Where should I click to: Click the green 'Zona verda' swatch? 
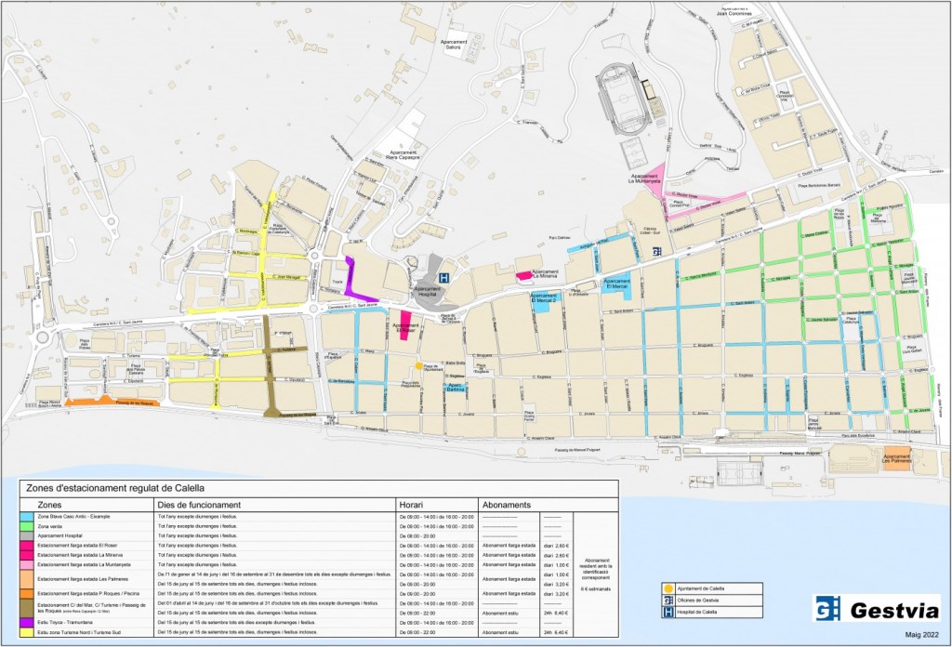25,525
